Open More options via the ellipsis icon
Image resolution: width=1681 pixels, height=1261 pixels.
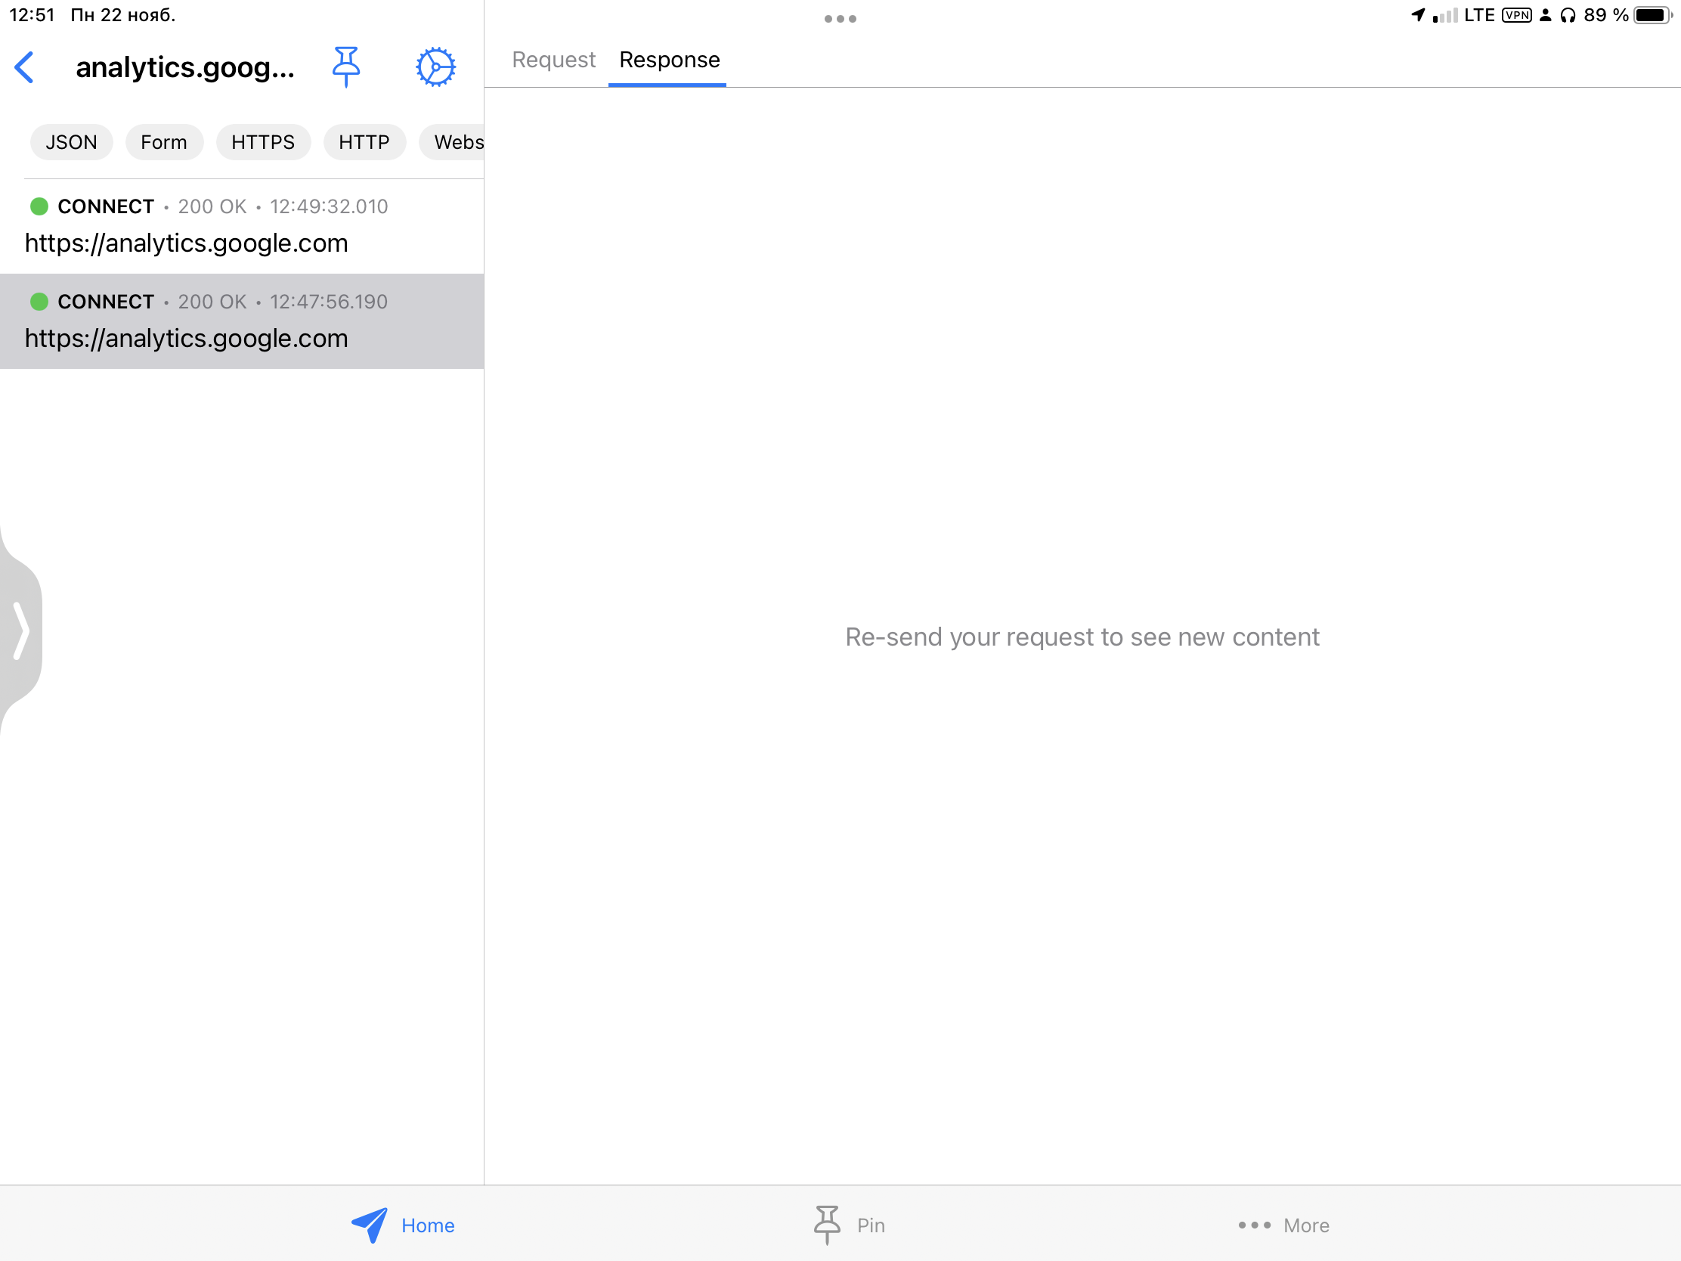[1282, 1225]
